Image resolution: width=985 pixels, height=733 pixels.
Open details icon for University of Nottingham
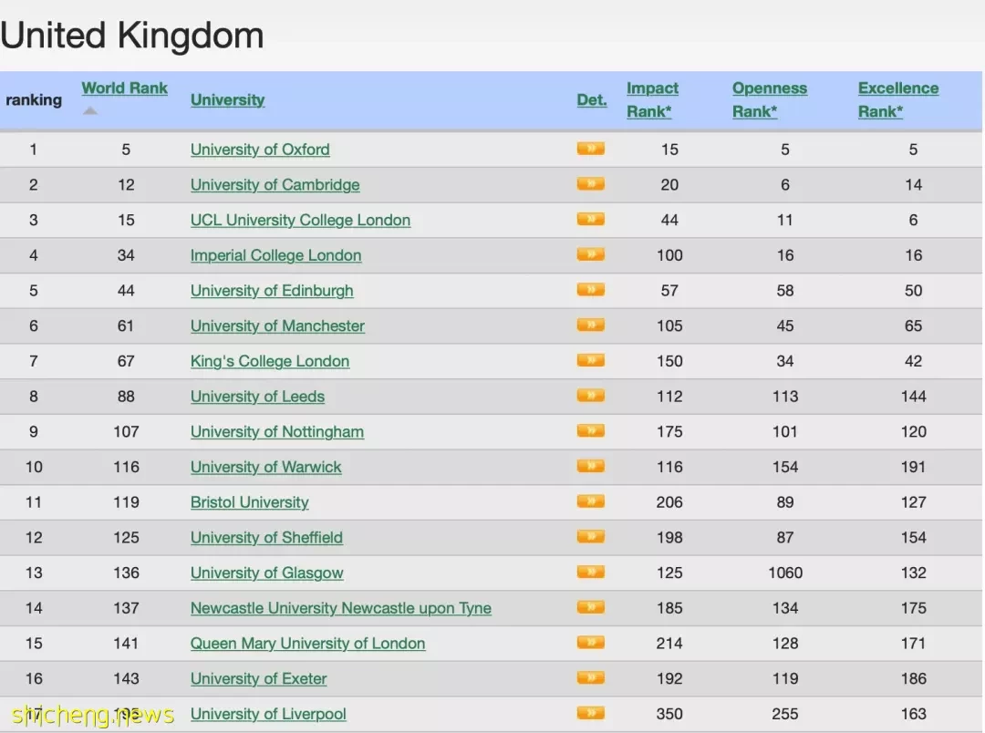(590, 430)
